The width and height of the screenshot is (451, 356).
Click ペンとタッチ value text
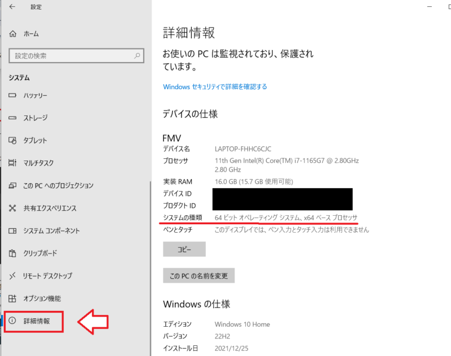(x=291, y=230)
